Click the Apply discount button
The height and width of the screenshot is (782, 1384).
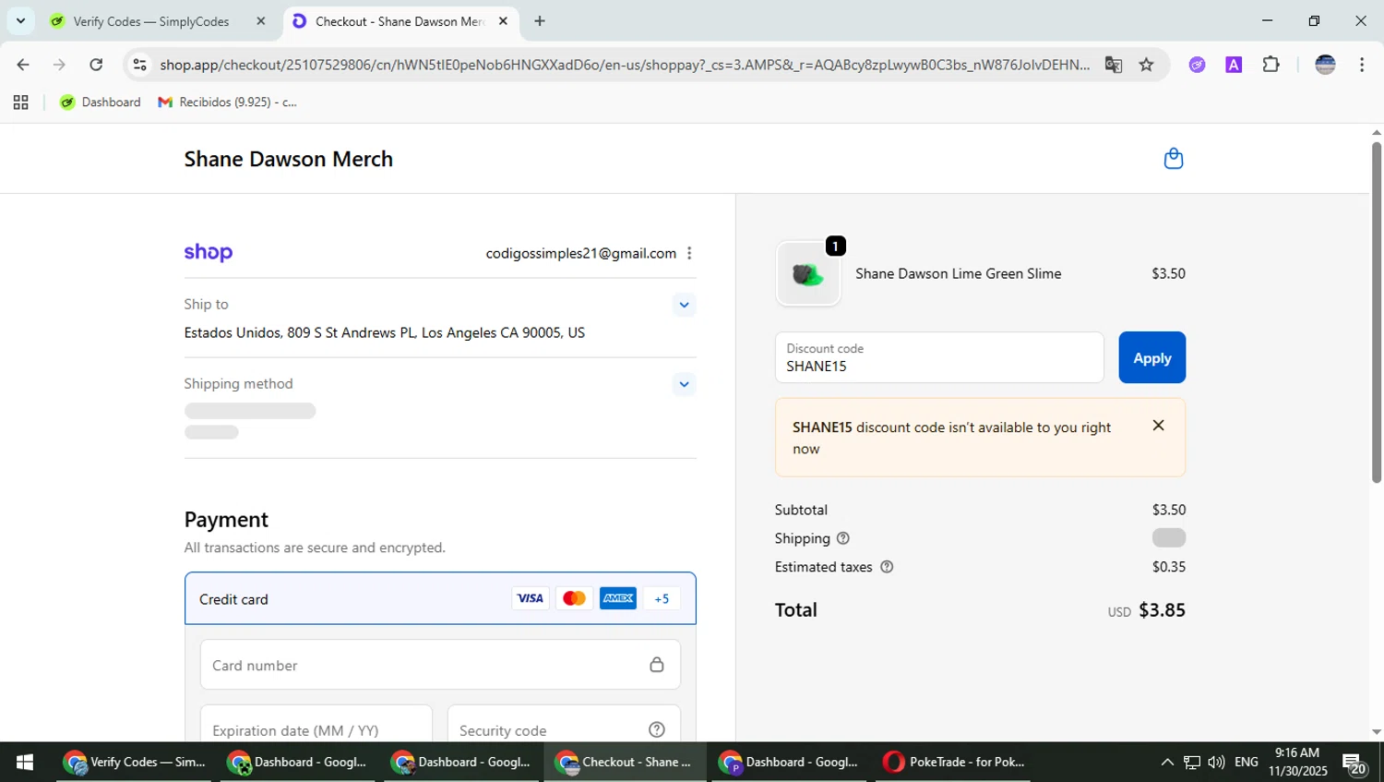click(1151, 357)
